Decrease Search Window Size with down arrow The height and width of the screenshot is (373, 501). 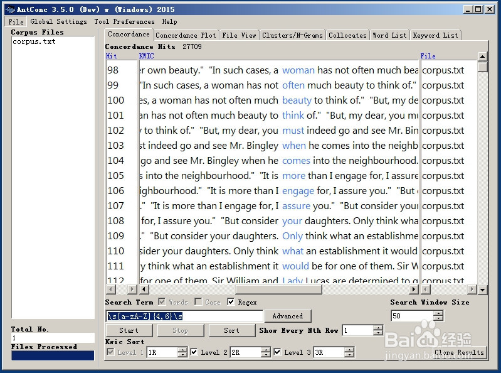click(x=438, y=318)
